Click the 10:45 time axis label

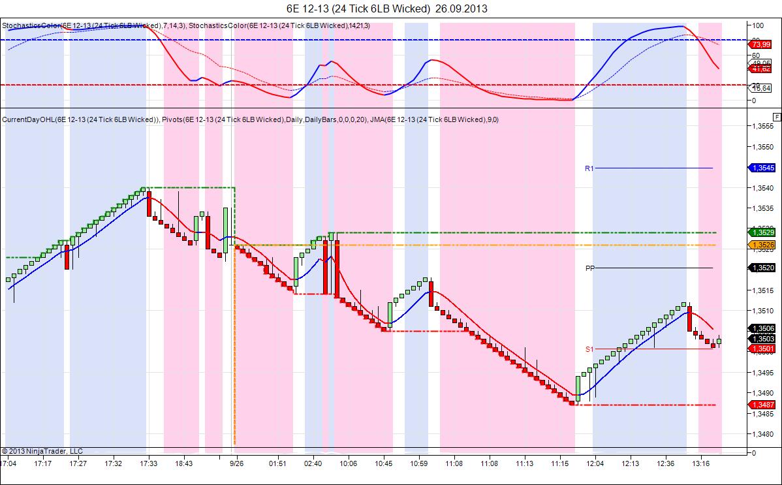click(x=384, y=463)
